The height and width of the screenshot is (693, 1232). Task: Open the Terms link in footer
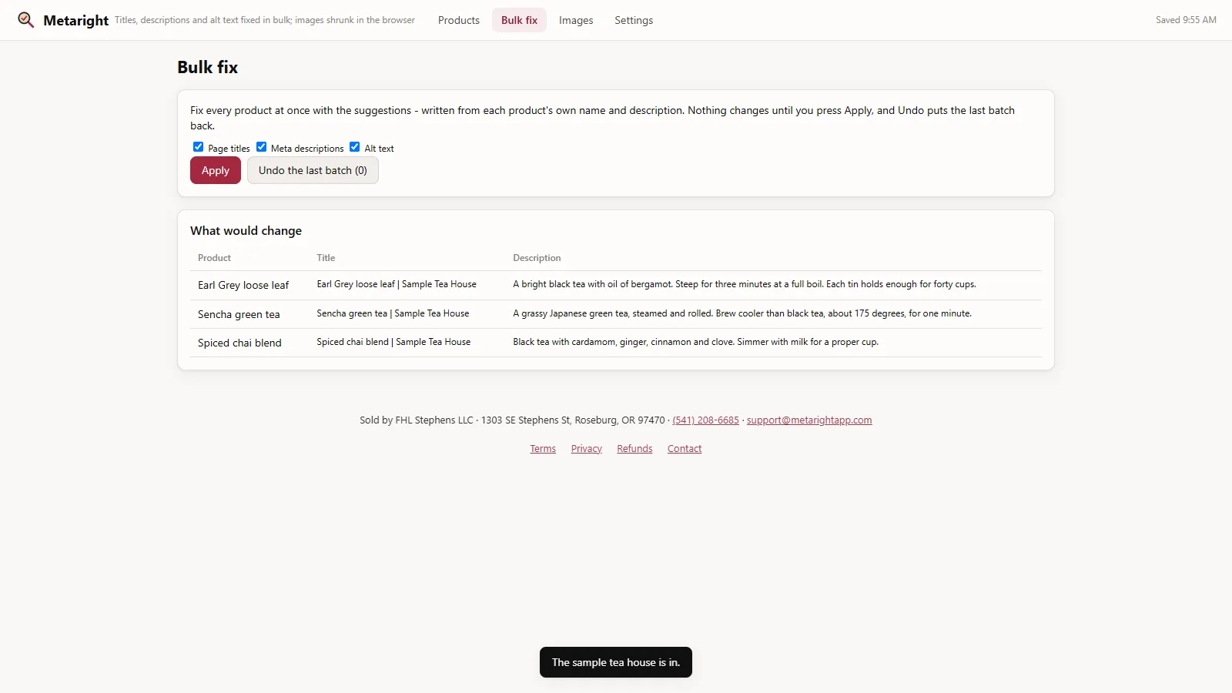click(543, 449)
